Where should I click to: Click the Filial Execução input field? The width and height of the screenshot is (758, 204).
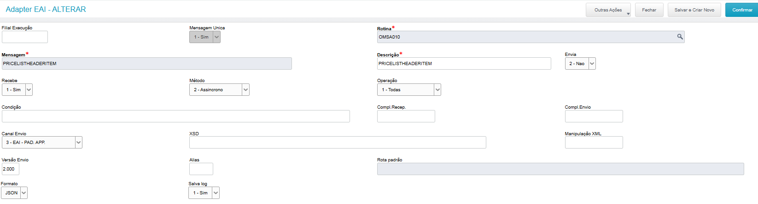pos(25,37)
